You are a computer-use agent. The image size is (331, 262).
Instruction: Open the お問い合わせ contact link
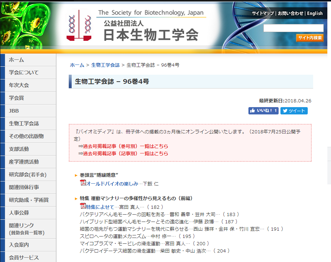tap(290, 13)
